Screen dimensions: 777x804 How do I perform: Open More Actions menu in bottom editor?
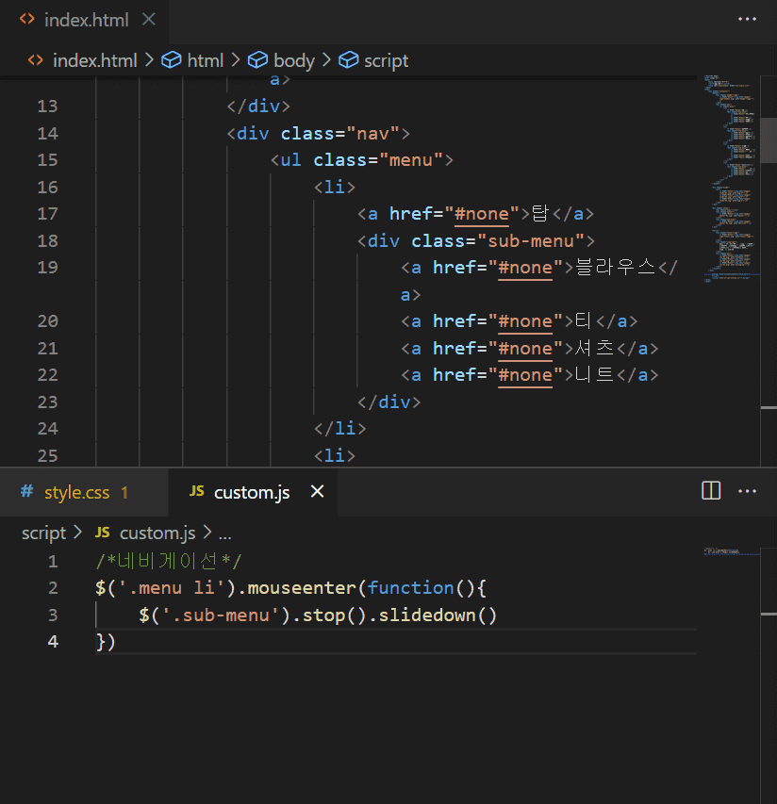[x=747, y=491]
